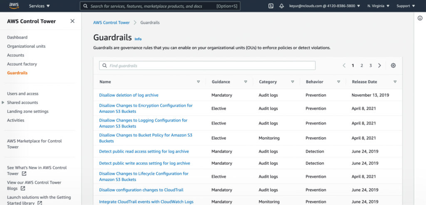Open the info panel icon at right
Screen dimensions: 426x205
click(420, 18)
